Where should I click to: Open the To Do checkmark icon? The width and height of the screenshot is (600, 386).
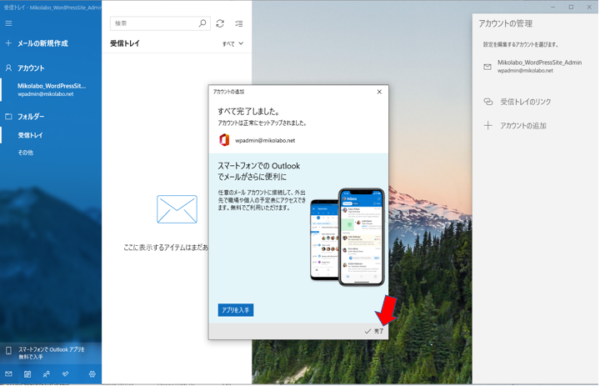pyautogui.click(x=66, y=373)
